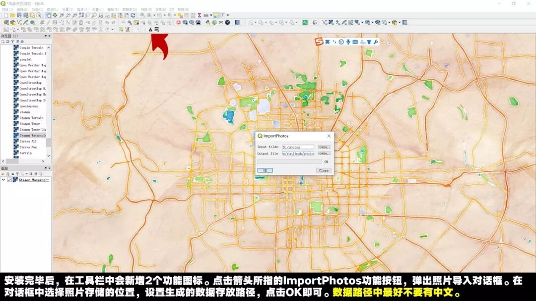Open the add WMS layer dropdown arrow
Image resolution: width=536 pixels, height=301 pixels.
372,23
